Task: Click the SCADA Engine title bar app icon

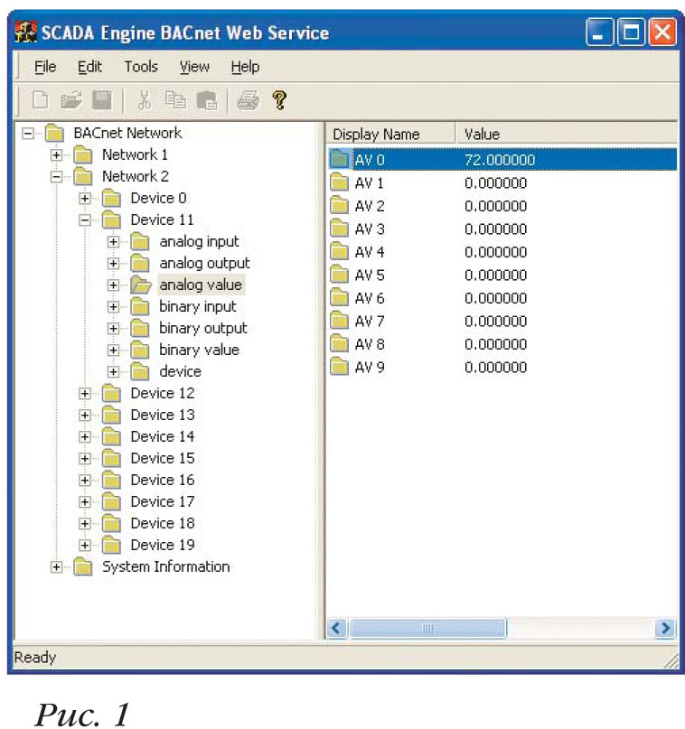Action: (25, 33)
